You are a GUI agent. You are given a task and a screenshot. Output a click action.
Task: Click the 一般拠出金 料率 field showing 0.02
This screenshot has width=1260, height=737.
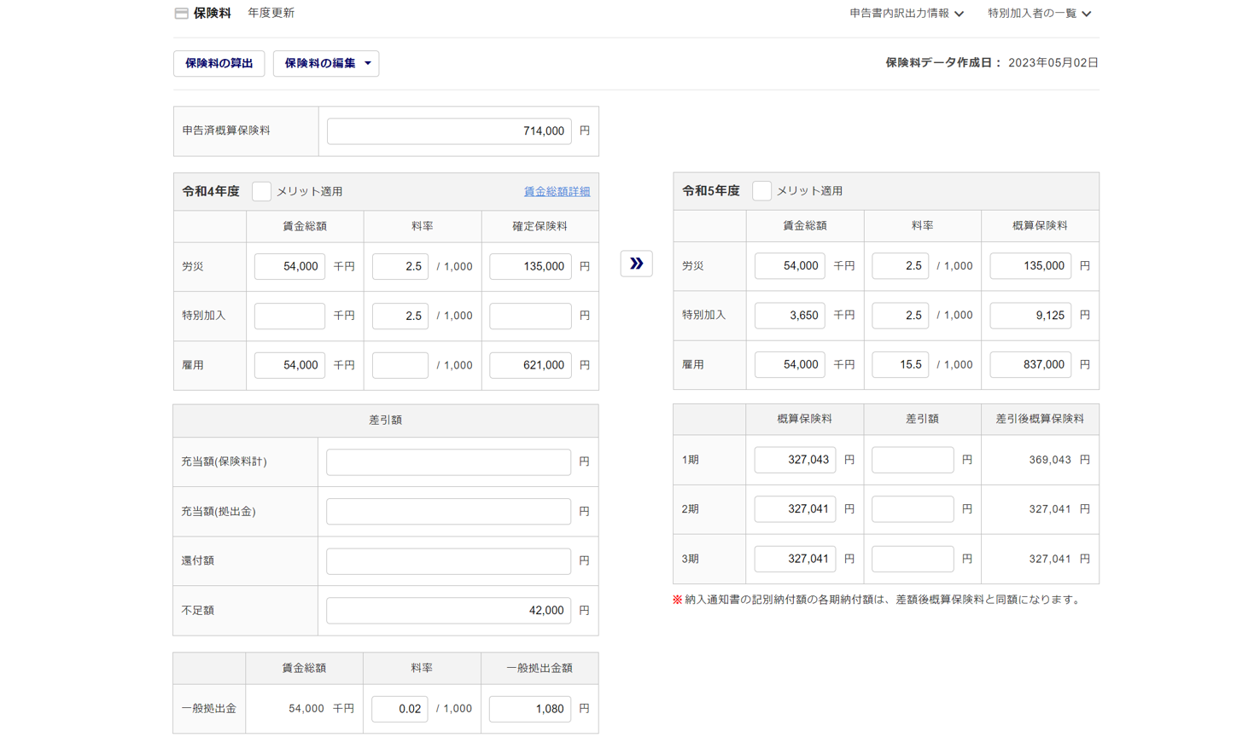point(400,709)
